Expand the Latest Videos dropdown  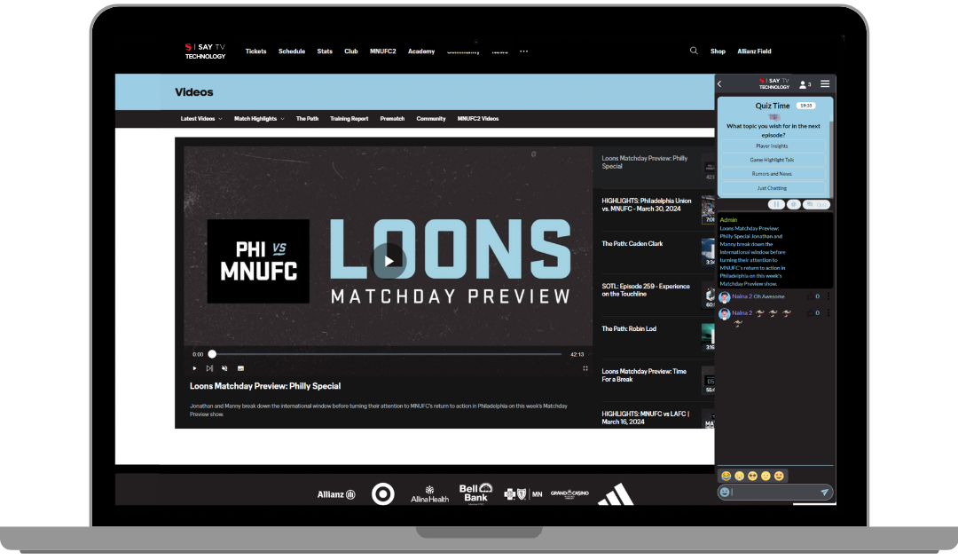point(201,119)
